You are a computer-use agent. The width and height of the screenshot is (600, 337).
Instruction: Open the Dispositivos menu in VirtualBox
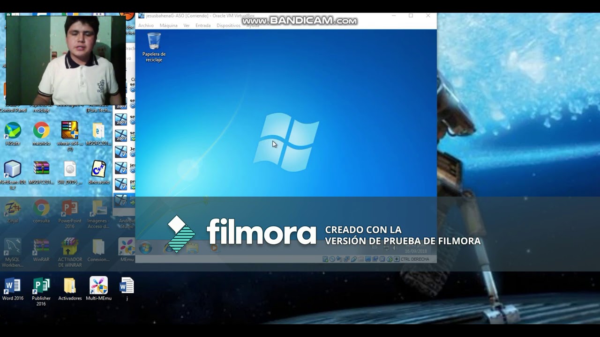click(228, 25)
